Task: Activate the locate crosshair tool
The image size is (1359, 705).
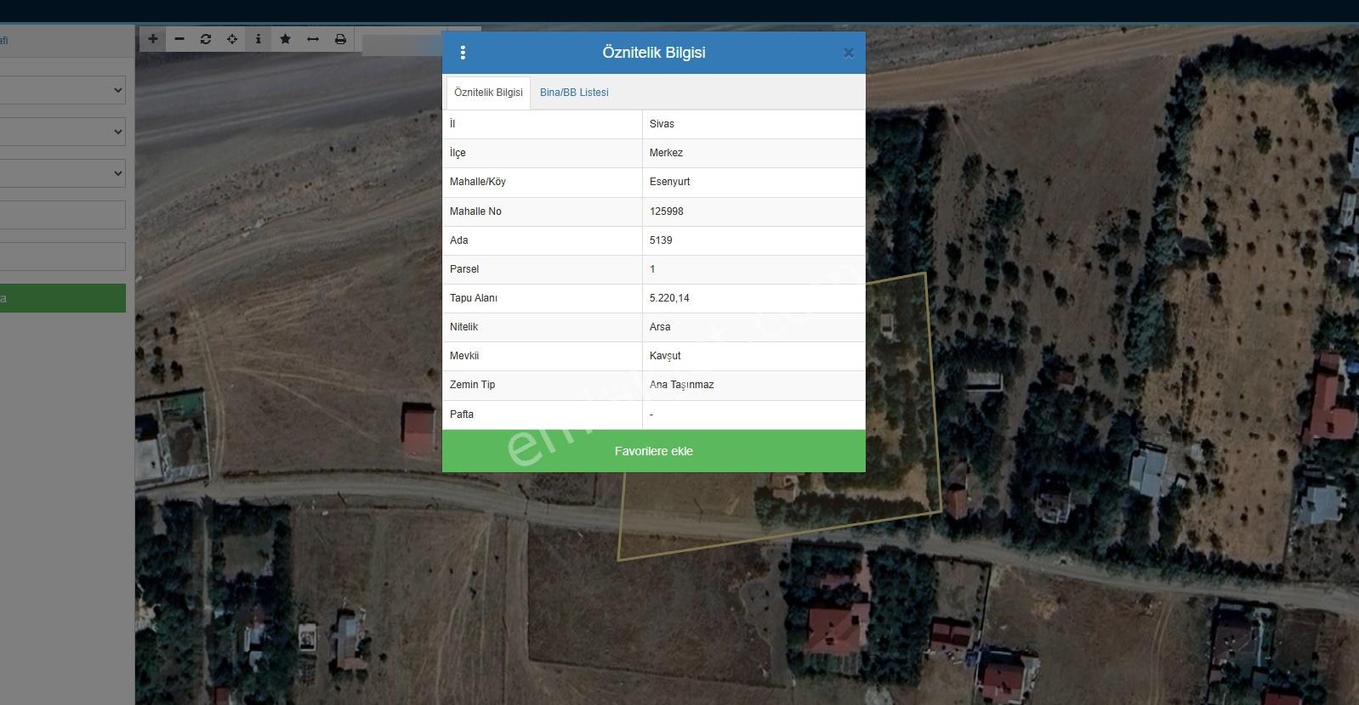Action: (232, 39)
